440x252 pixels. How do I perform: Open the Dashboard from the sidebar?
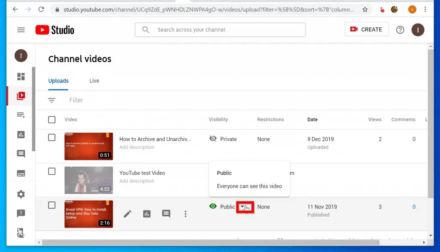(x=20, y=76)
